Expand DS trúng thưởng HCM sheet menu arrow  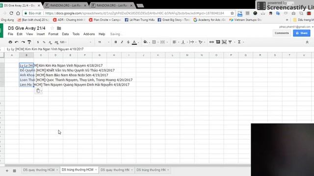click(96, 170)
